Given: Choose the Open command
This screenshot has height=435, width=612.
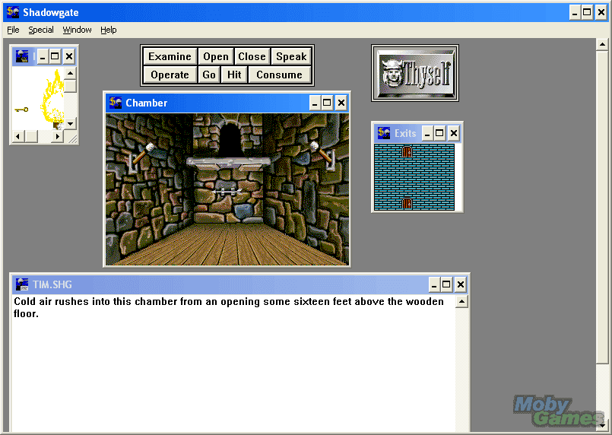Looking at the screenshot, I should tap(216, 56).
